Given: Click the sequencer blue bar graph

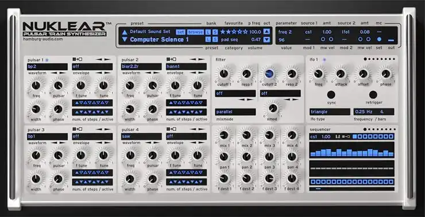Looking at the screenshot, I should [352, 149].
